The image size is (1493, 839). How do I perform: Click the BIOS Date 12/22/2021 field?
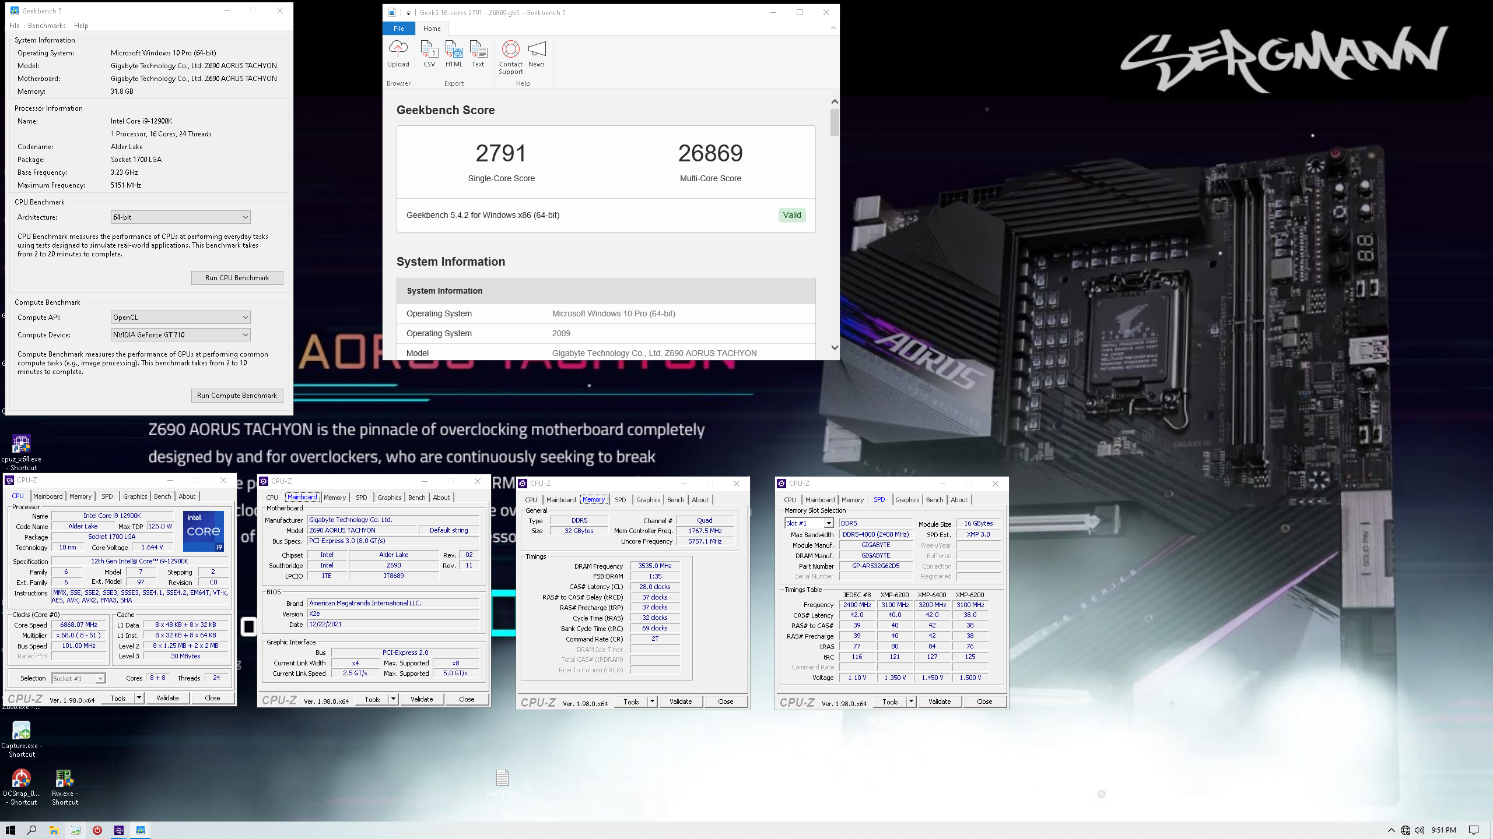pos(394,624)
